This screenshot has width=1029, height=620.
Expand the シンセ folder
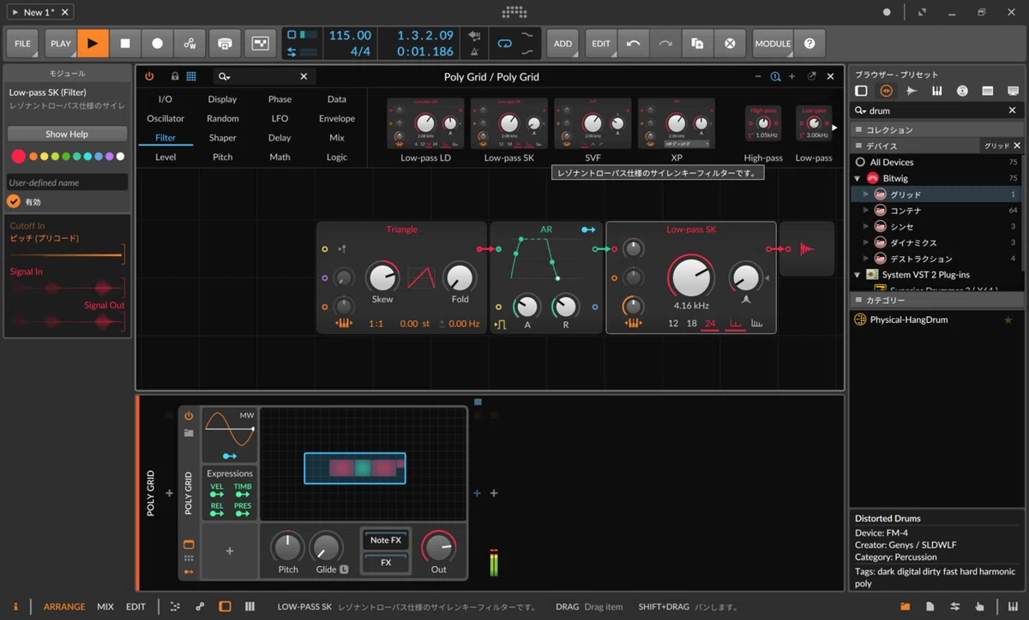point(866,227)
